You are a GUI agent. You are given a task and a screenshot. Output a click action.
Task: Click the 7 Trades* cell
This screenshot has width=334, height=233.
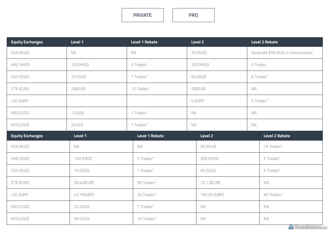164,207
